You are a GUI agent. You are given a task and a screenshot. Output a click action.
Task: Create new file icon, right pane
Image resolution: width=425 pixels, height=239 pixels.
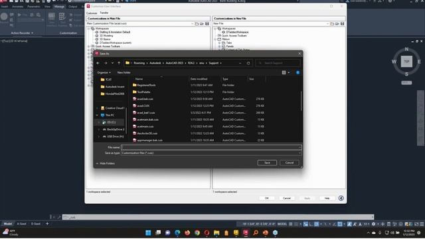click(x=332, y=24)
